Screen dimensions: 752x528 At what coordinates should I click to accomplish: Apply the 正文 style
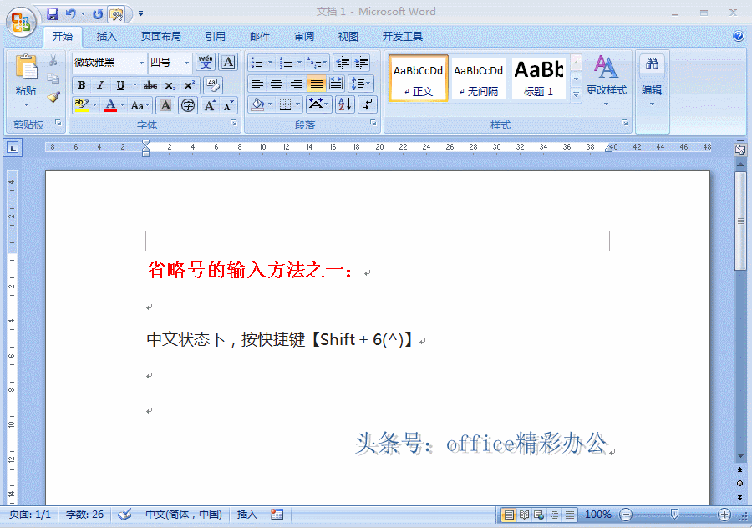419,79
